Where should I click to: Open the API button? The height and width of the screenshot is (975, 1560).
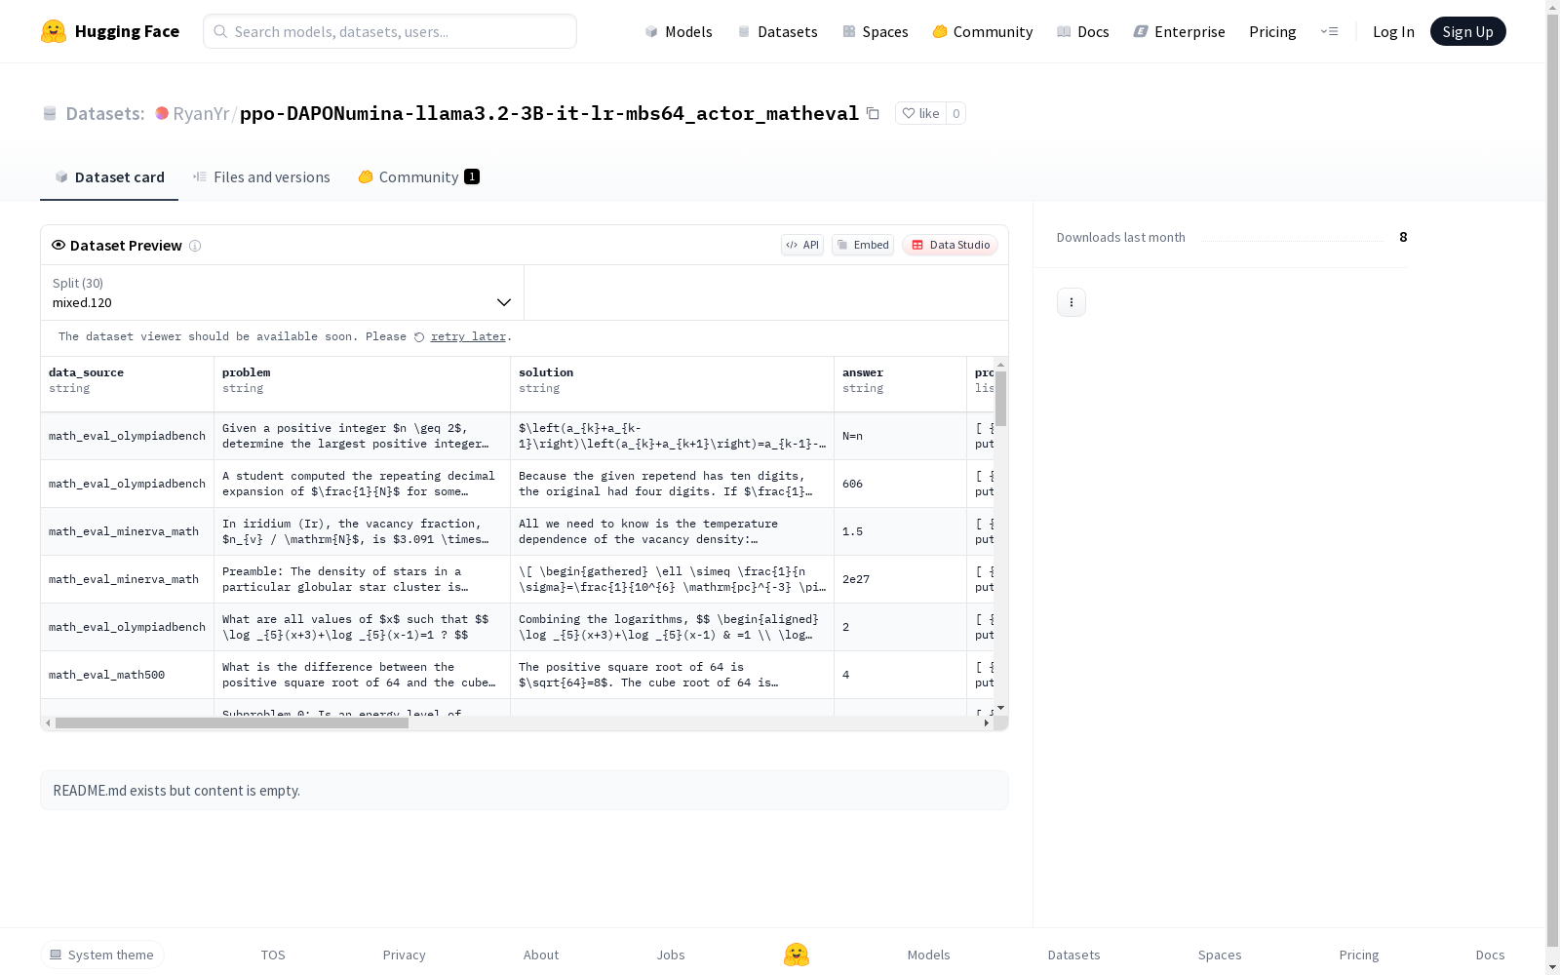coord(802,245)
